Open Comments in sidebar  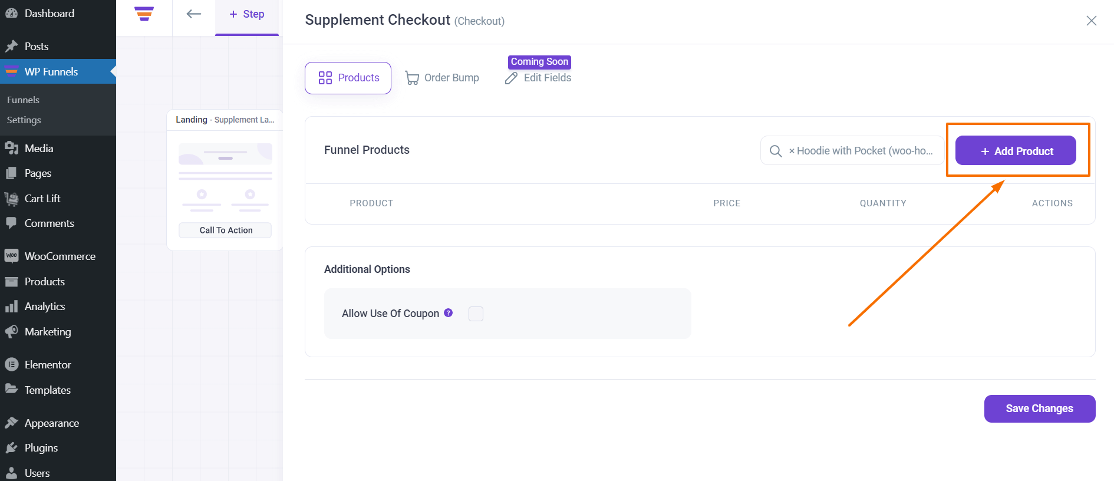[x=50, y=223]
